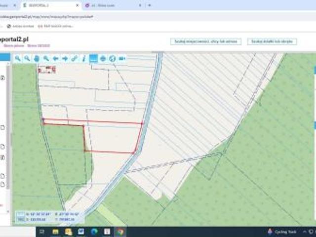Go to previous map view arrow
The width and height of the screenshot is (316, 237).
(55, 58)
